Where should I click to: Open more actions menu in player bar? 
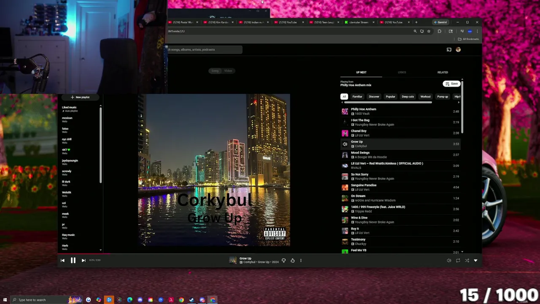tap(301, 261)
